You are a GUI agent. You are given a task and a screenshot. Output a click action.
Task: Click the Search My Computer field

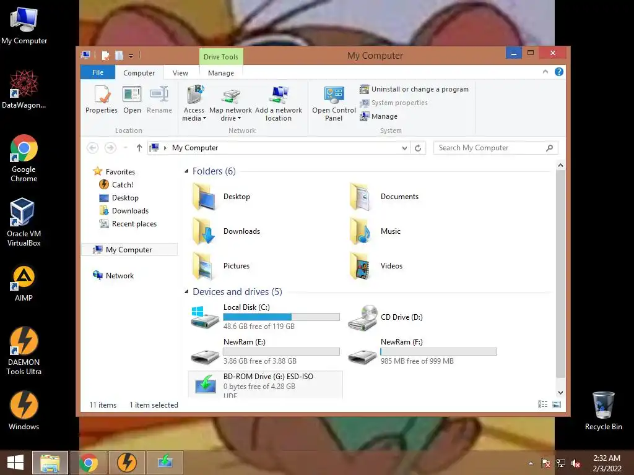point(495,148)
